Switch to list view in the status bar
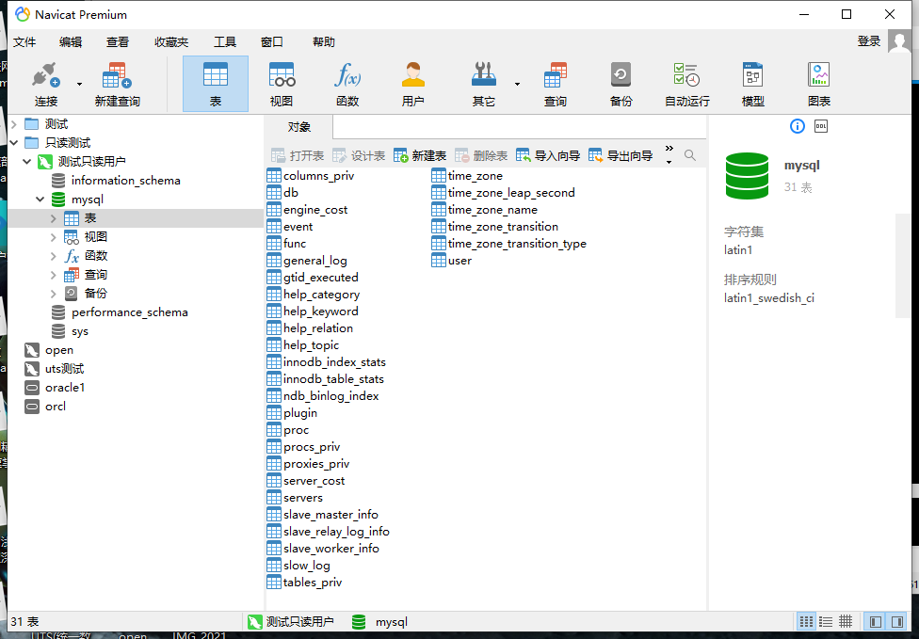This screenshot has height=639, width=919. point(826,621)
